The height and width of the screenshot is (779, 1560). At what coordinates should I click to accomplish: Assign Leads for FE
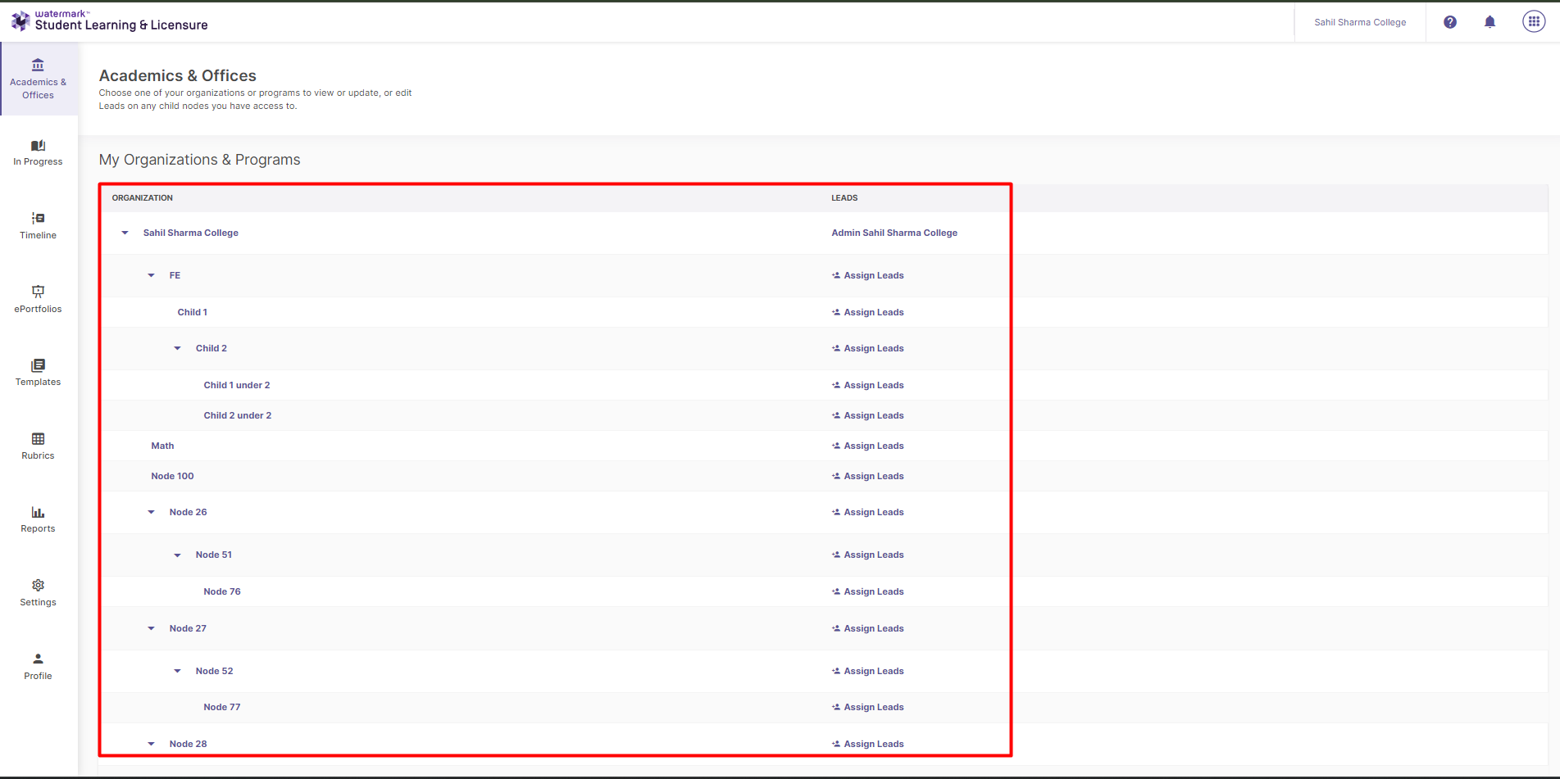(x=867, y=275)
